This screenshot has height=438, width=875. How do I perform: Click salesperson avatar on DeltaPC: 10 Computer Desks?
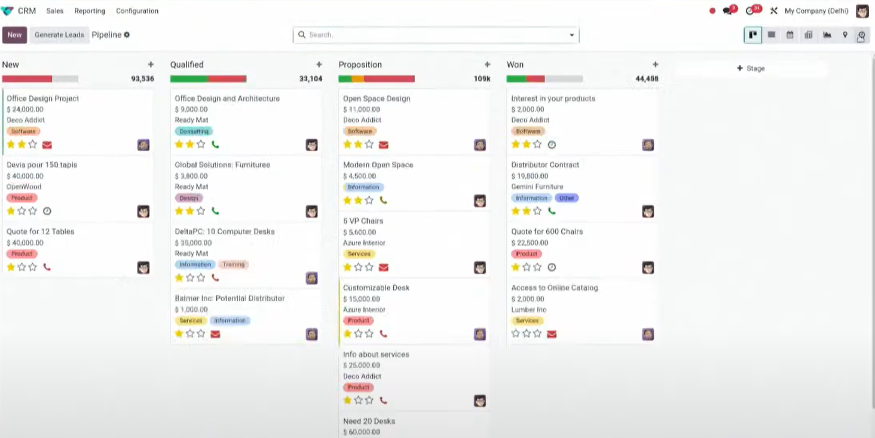311,278
